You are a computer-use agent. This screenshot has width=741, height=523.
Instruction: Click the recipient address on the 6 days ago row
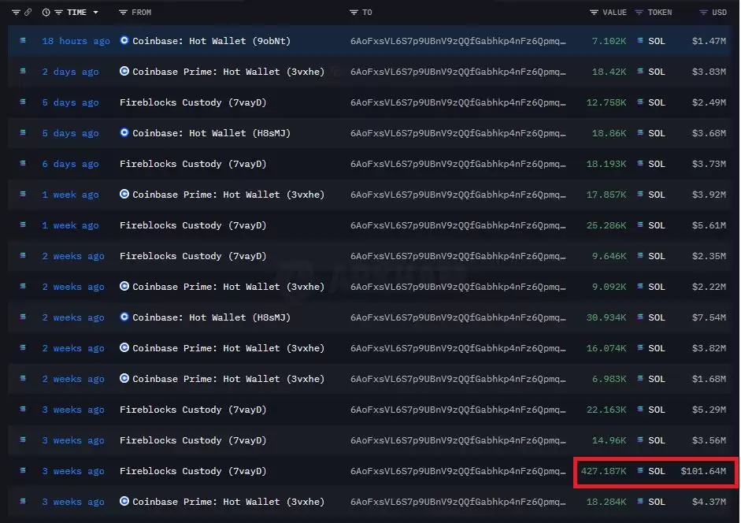pos(458,164)
